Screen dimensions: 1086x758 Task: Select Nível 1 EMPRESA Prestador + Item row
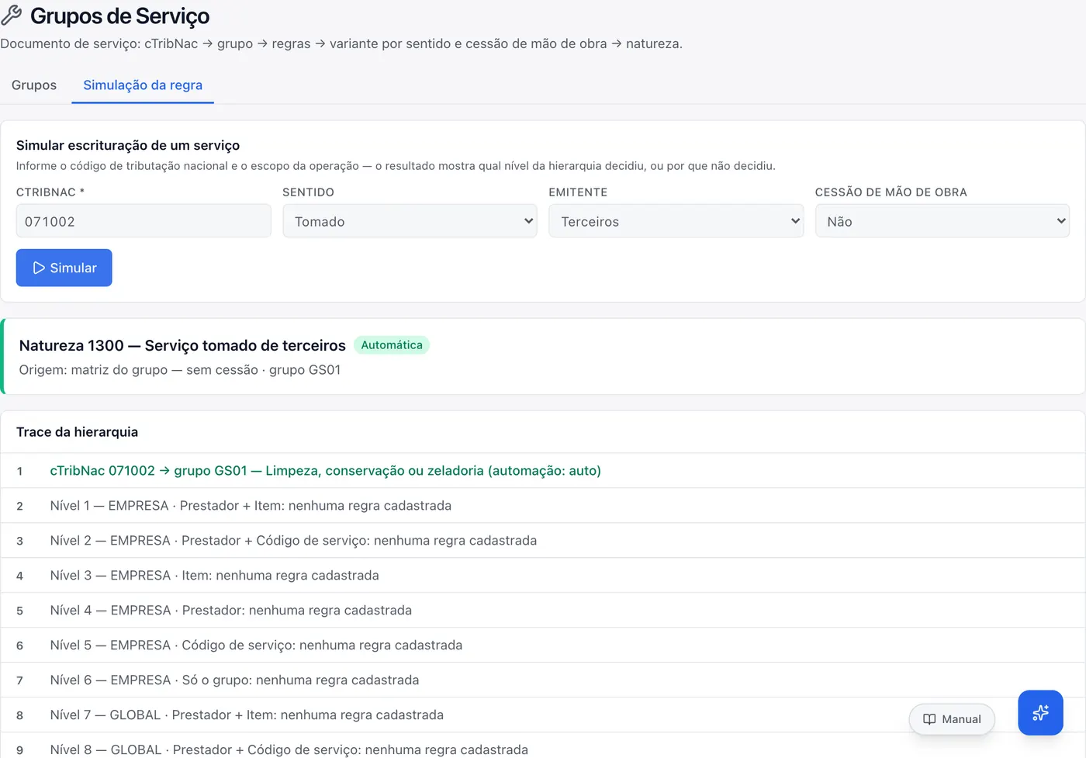(x=543, y=506)
